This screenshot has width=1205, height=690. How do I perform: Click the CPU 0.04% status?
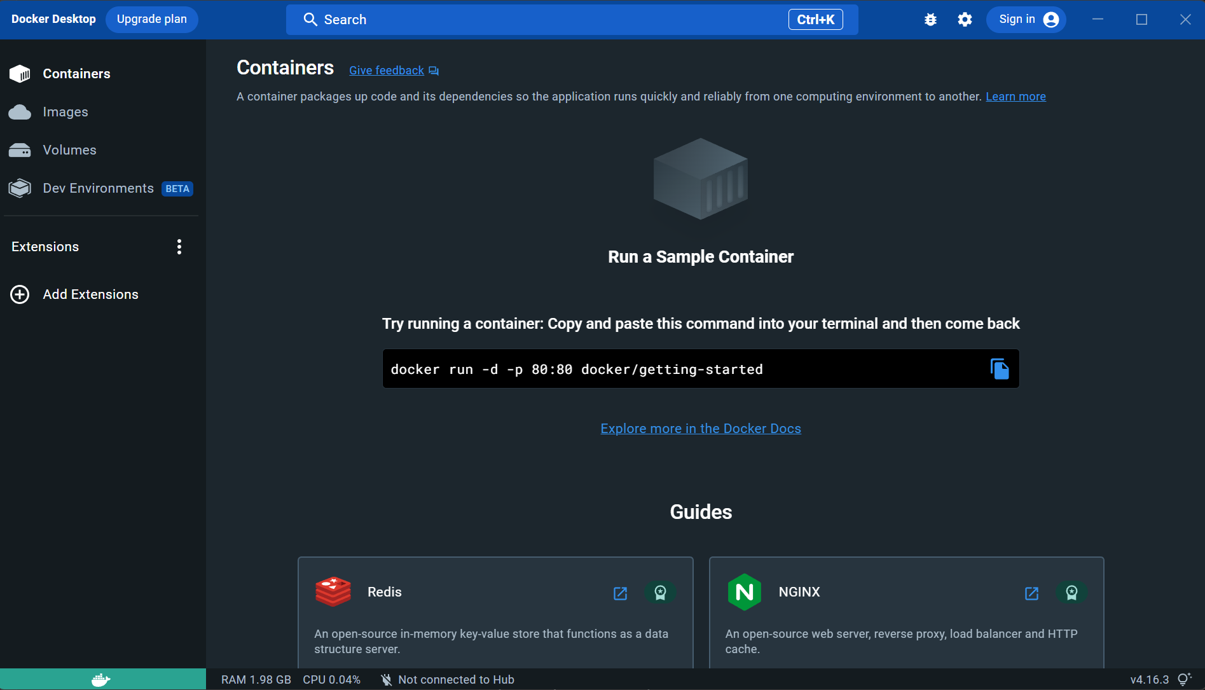pyautogui.click(x=331, y=680)
